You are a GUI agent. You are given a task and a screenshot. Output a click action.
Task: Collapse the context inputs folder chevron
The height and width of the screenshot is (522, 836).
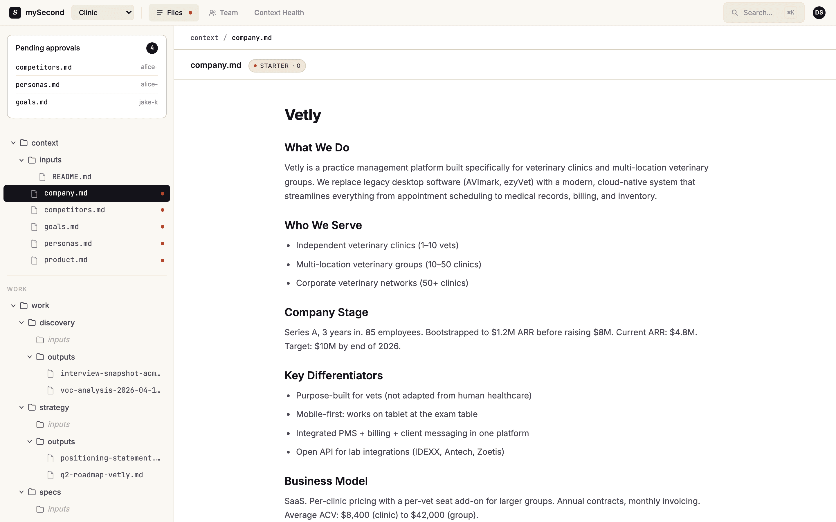(x=21, y=160)
